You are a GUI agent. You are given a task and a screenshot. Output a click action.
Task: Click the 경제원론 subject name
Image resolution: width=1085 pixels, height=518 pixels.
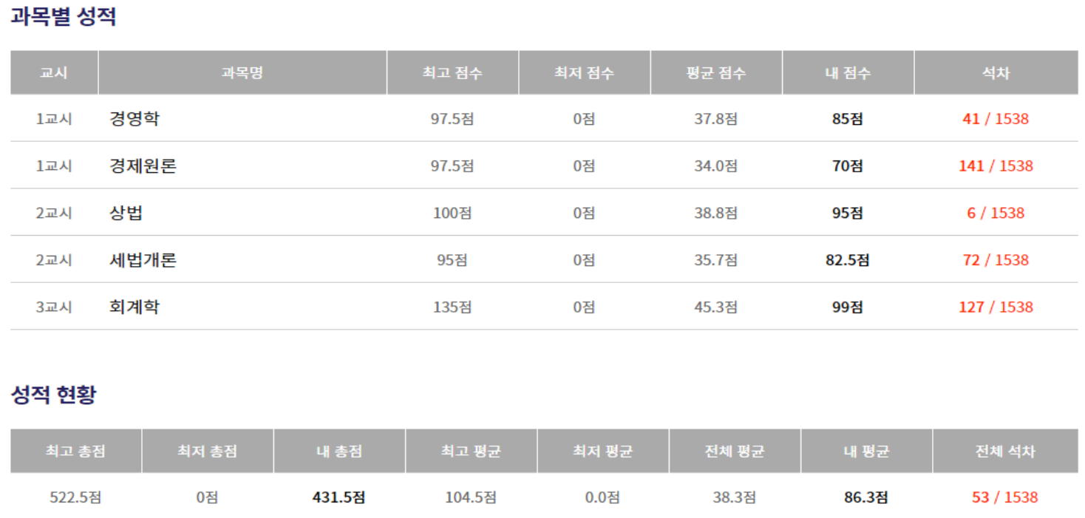(143, 166)
